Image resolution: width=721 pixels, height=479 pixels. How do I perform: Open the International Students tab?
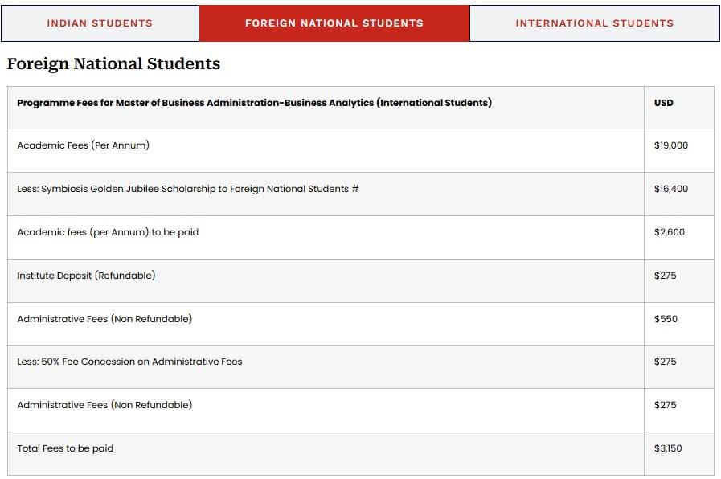(x=594, y=23)
